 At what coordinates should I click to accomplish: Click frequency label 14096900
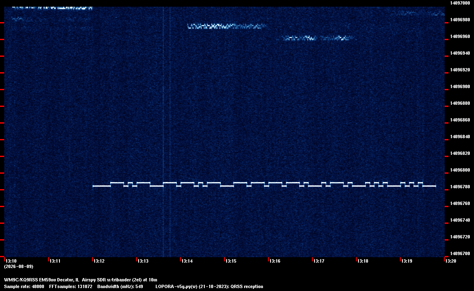pyautogui.click(x=460, y=86)
